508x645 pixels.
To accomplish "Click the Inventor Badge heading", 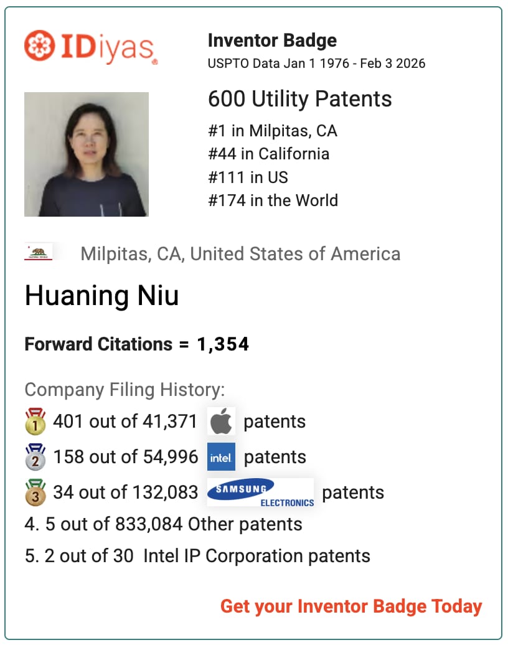I will 272,40.
